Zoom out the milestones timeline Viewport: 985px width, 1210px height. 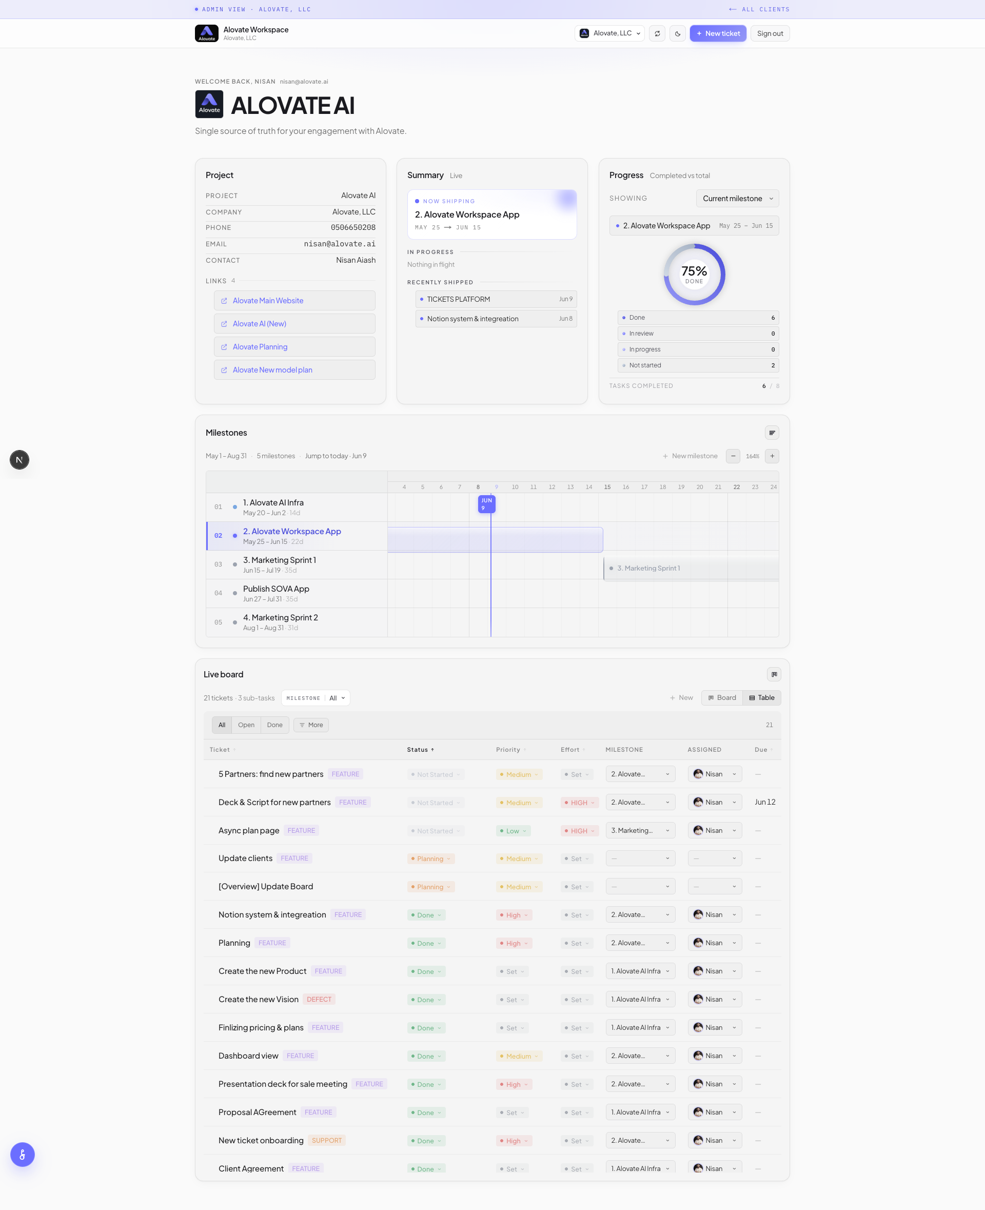tap(733, 456)
